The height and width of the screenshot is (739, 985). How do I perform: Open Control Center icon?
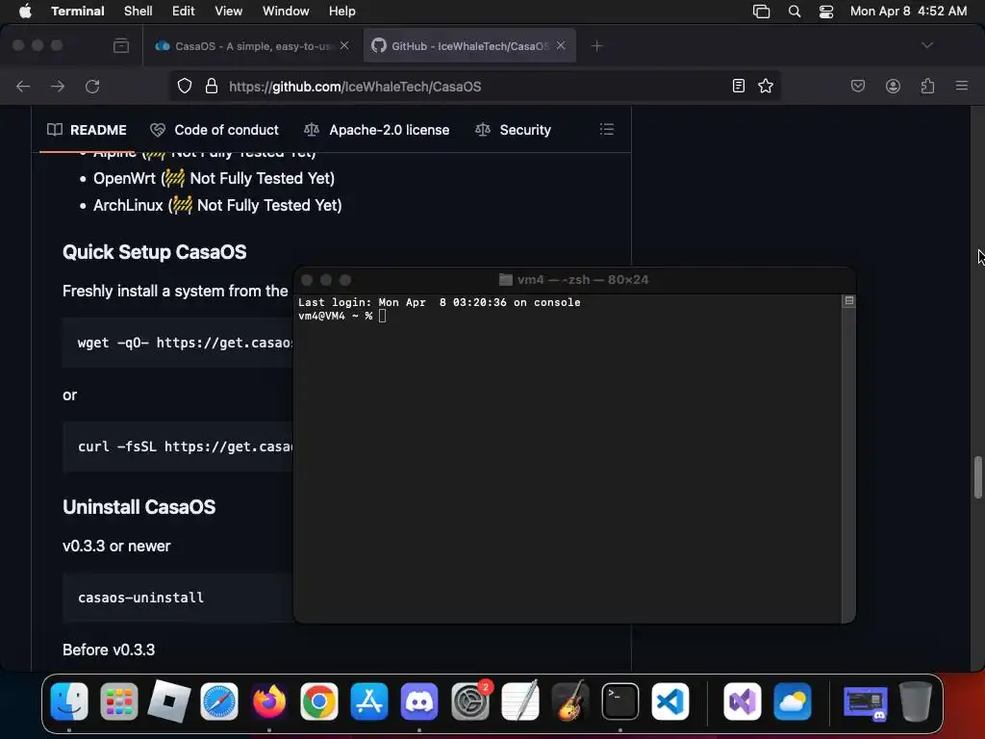click(826, 11)
